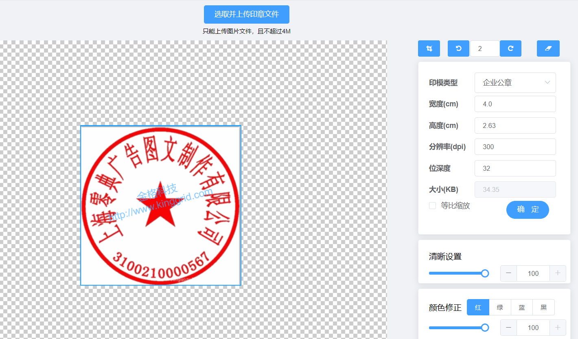Click the rotate clockwise icon
This screenshot has width=578, height=339.
tap(510, 48)
